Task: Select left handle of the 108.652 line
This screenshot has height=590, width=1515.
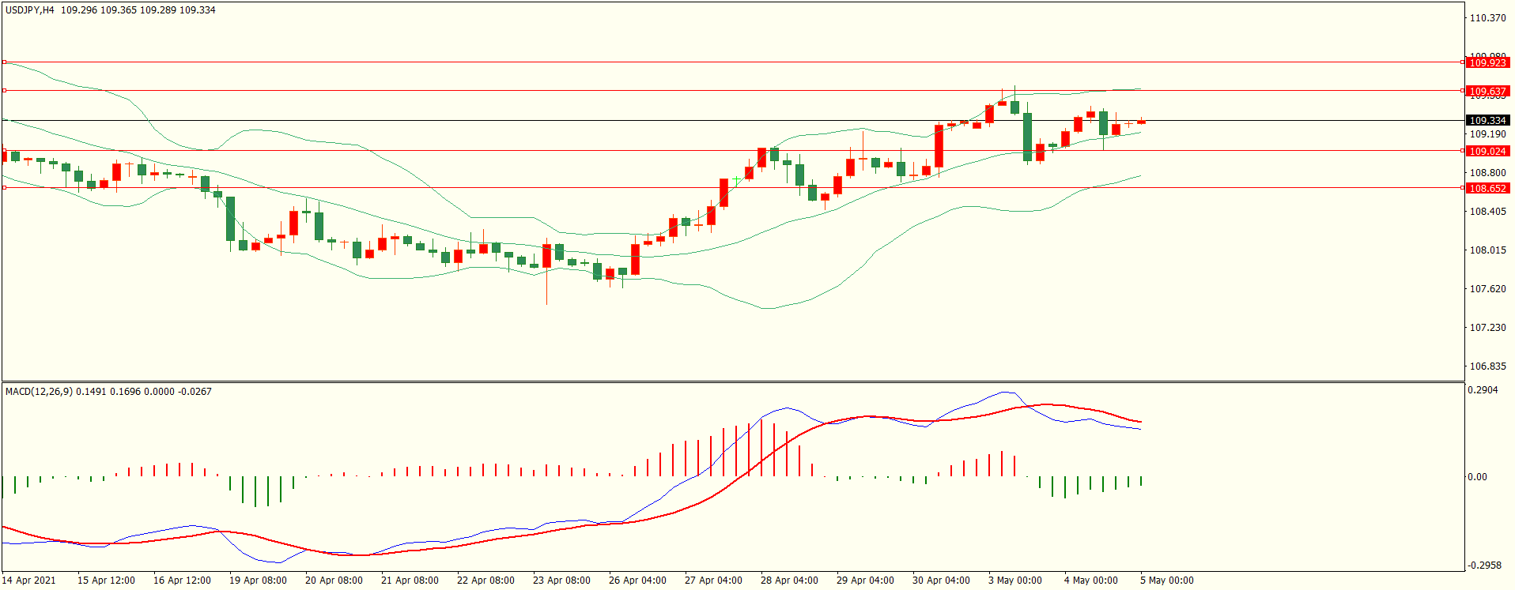Action: click(x=4, y=187)
